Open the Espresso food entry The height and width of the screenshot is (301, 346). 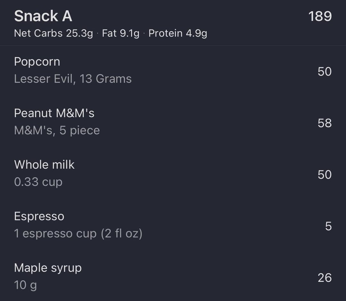point(39,217)
